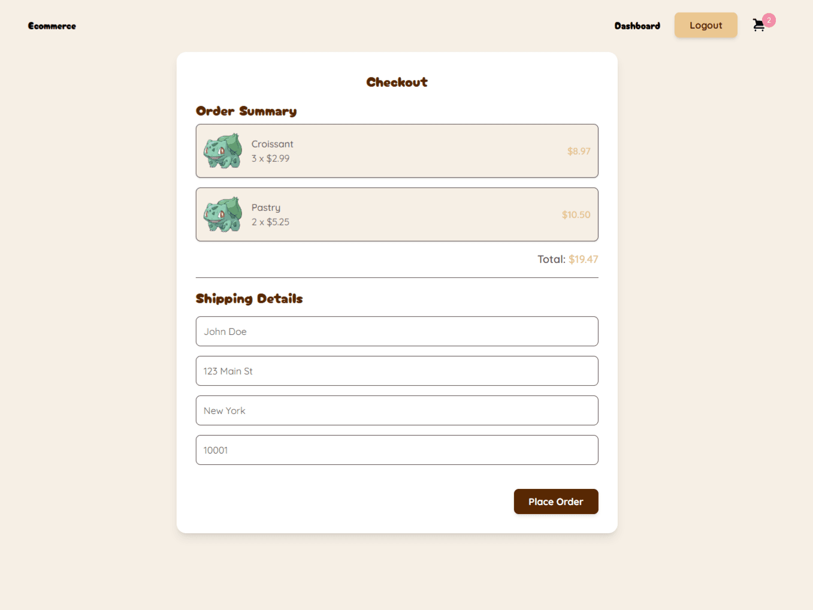Image resolution: width=813 pixels, height=610 pixels.
Task: Focus the 10001 zip code field
Action: tap(397, 450)
